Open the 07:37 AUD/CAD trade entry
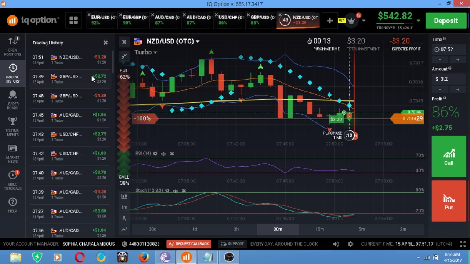The height and width of the screenshot is (264, 470). [70, 214]
